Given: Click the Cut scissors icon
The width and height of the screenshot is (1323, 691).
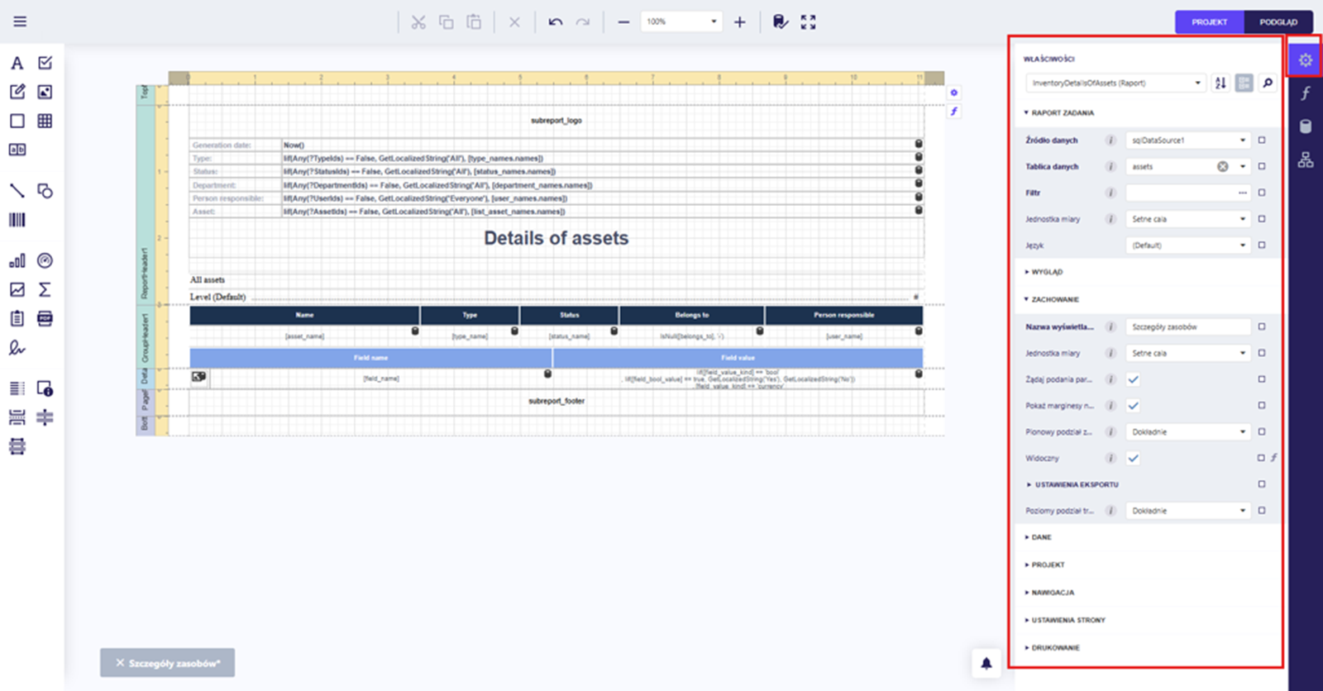Looking at the screenshot, I should 418,22.
